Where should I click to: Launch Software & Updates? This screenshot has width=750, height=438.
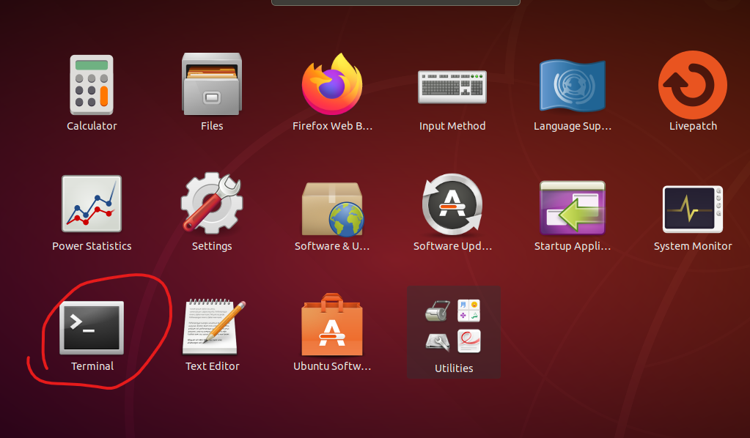click(x=332, y=209)
